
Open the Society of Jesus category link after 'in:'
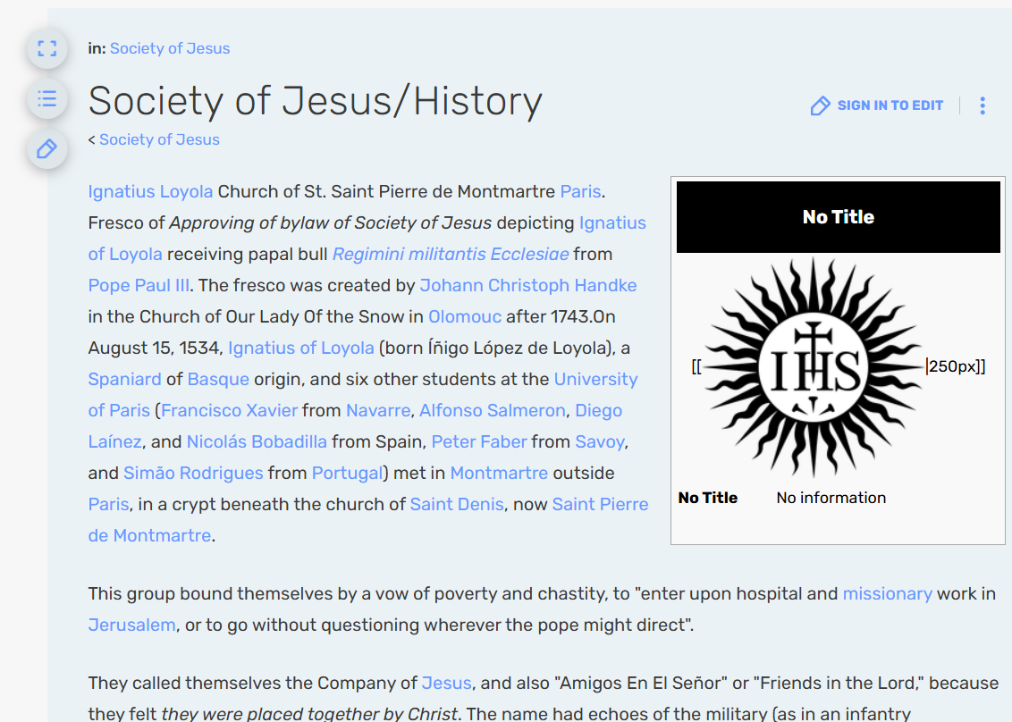pyautogui.click(x=170, y=48)
